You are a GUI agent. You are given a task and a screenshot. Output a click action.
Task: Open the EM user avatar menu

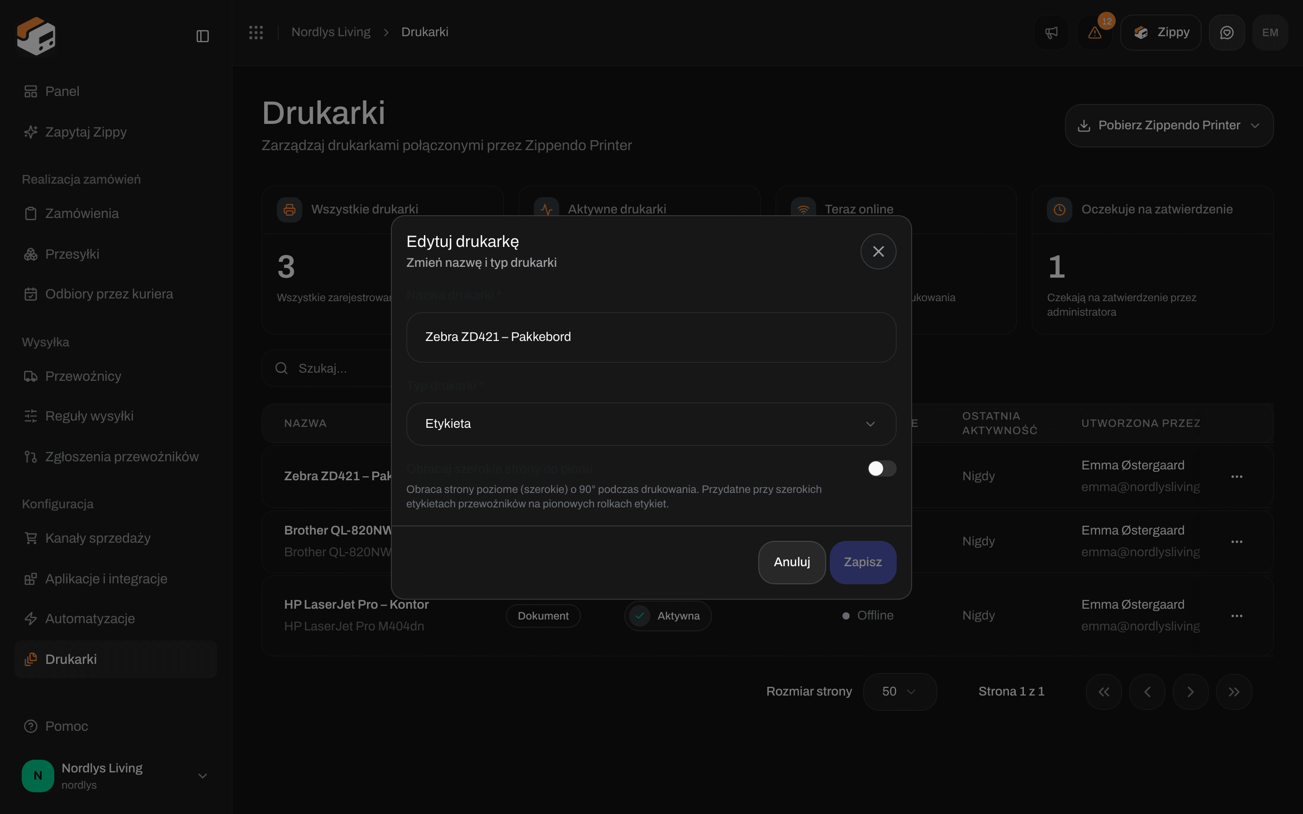pyautogui.click(x=1270, y=33)
